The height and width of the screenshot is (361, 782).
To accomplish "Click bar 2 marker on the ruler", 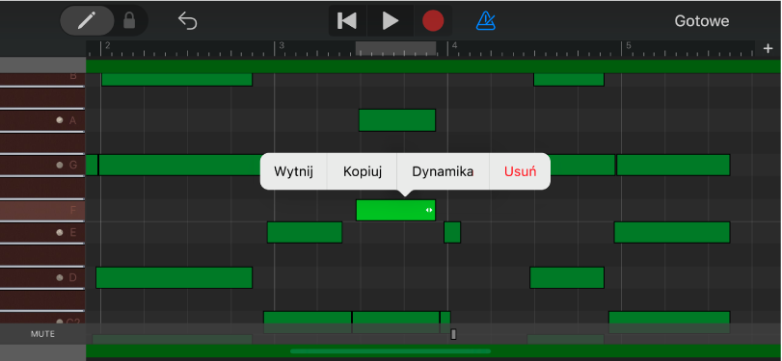I will pyautogui.click(x=107, y=46).
